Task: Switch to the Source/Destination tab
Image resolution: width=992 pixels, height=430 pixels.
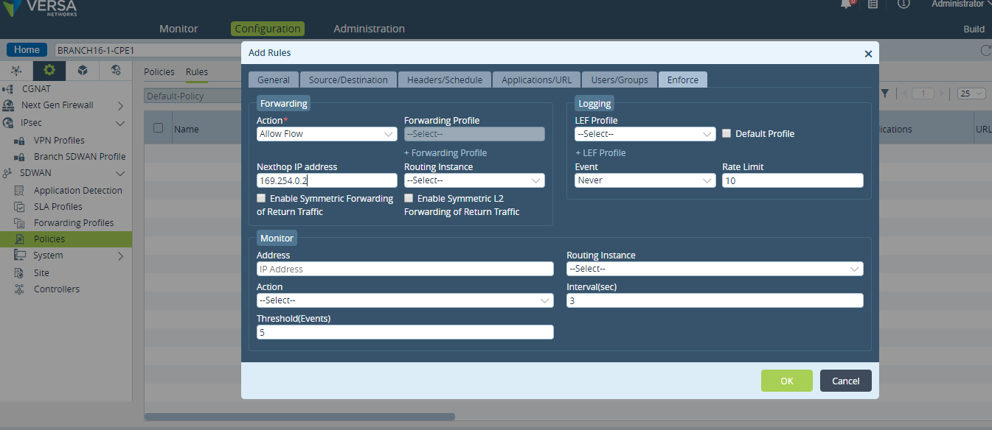Action: click(x=348, y=80)
